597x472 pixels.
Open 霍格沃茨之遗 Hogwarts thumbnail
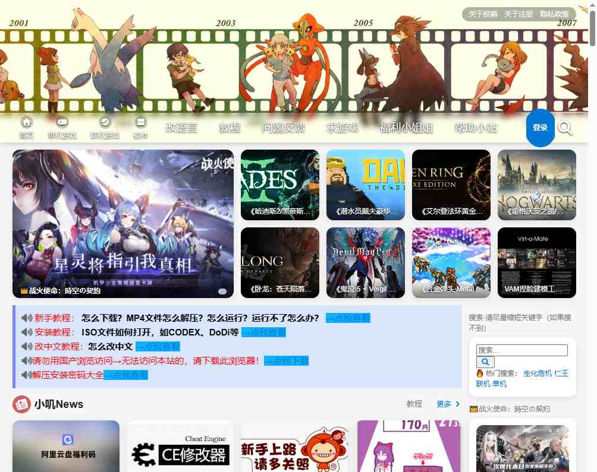[537, 185]
